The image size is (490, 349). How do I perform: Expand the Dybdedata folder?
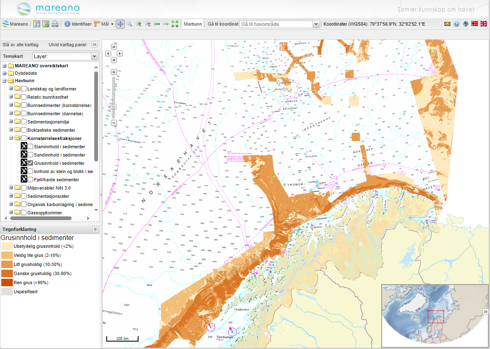pos(5,73)
